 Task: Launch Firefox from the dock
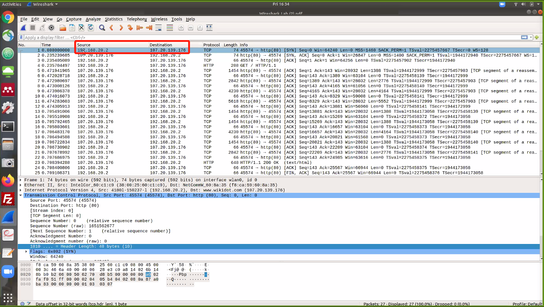pos(8,181)
